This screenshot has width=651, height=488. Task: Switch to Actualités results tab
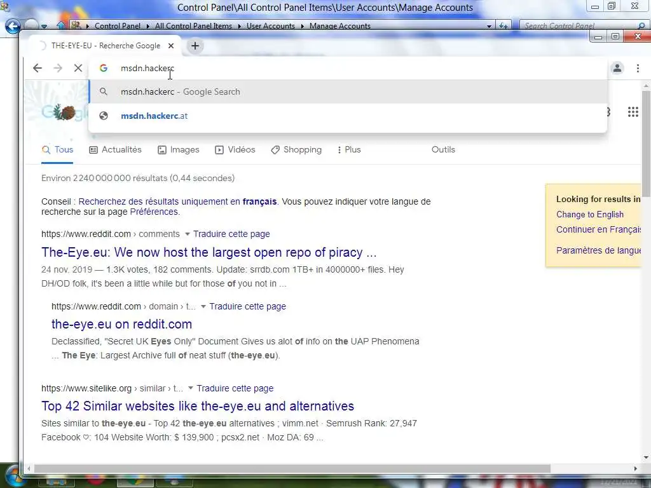click(116, 150)
